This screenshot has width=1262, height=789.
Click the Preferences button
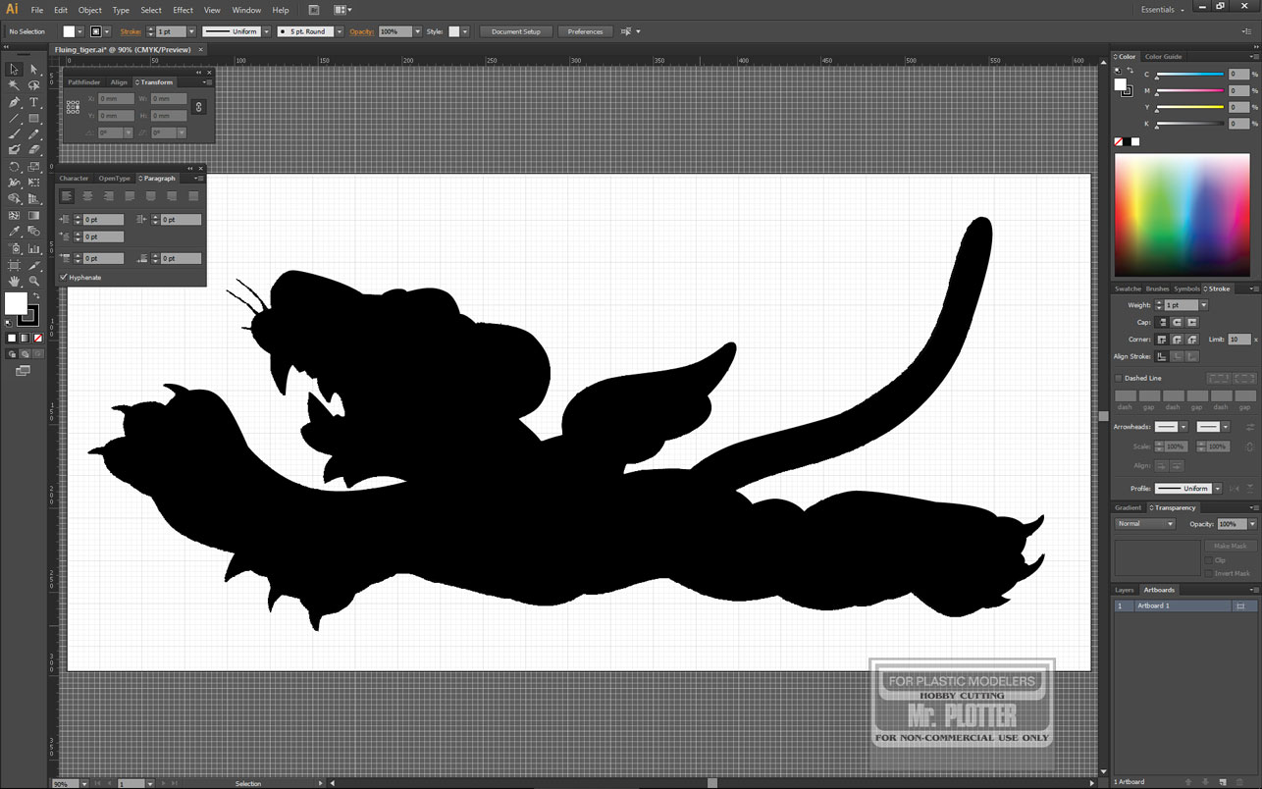click(x=585, y=31)
